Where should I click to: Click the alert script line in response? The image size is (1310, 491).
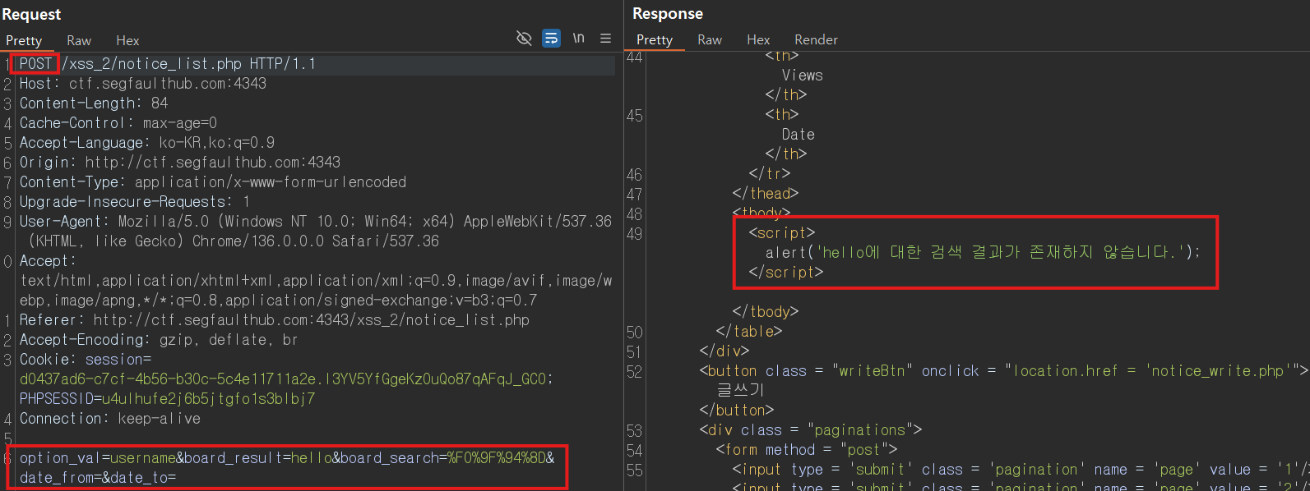click(983, 252)
